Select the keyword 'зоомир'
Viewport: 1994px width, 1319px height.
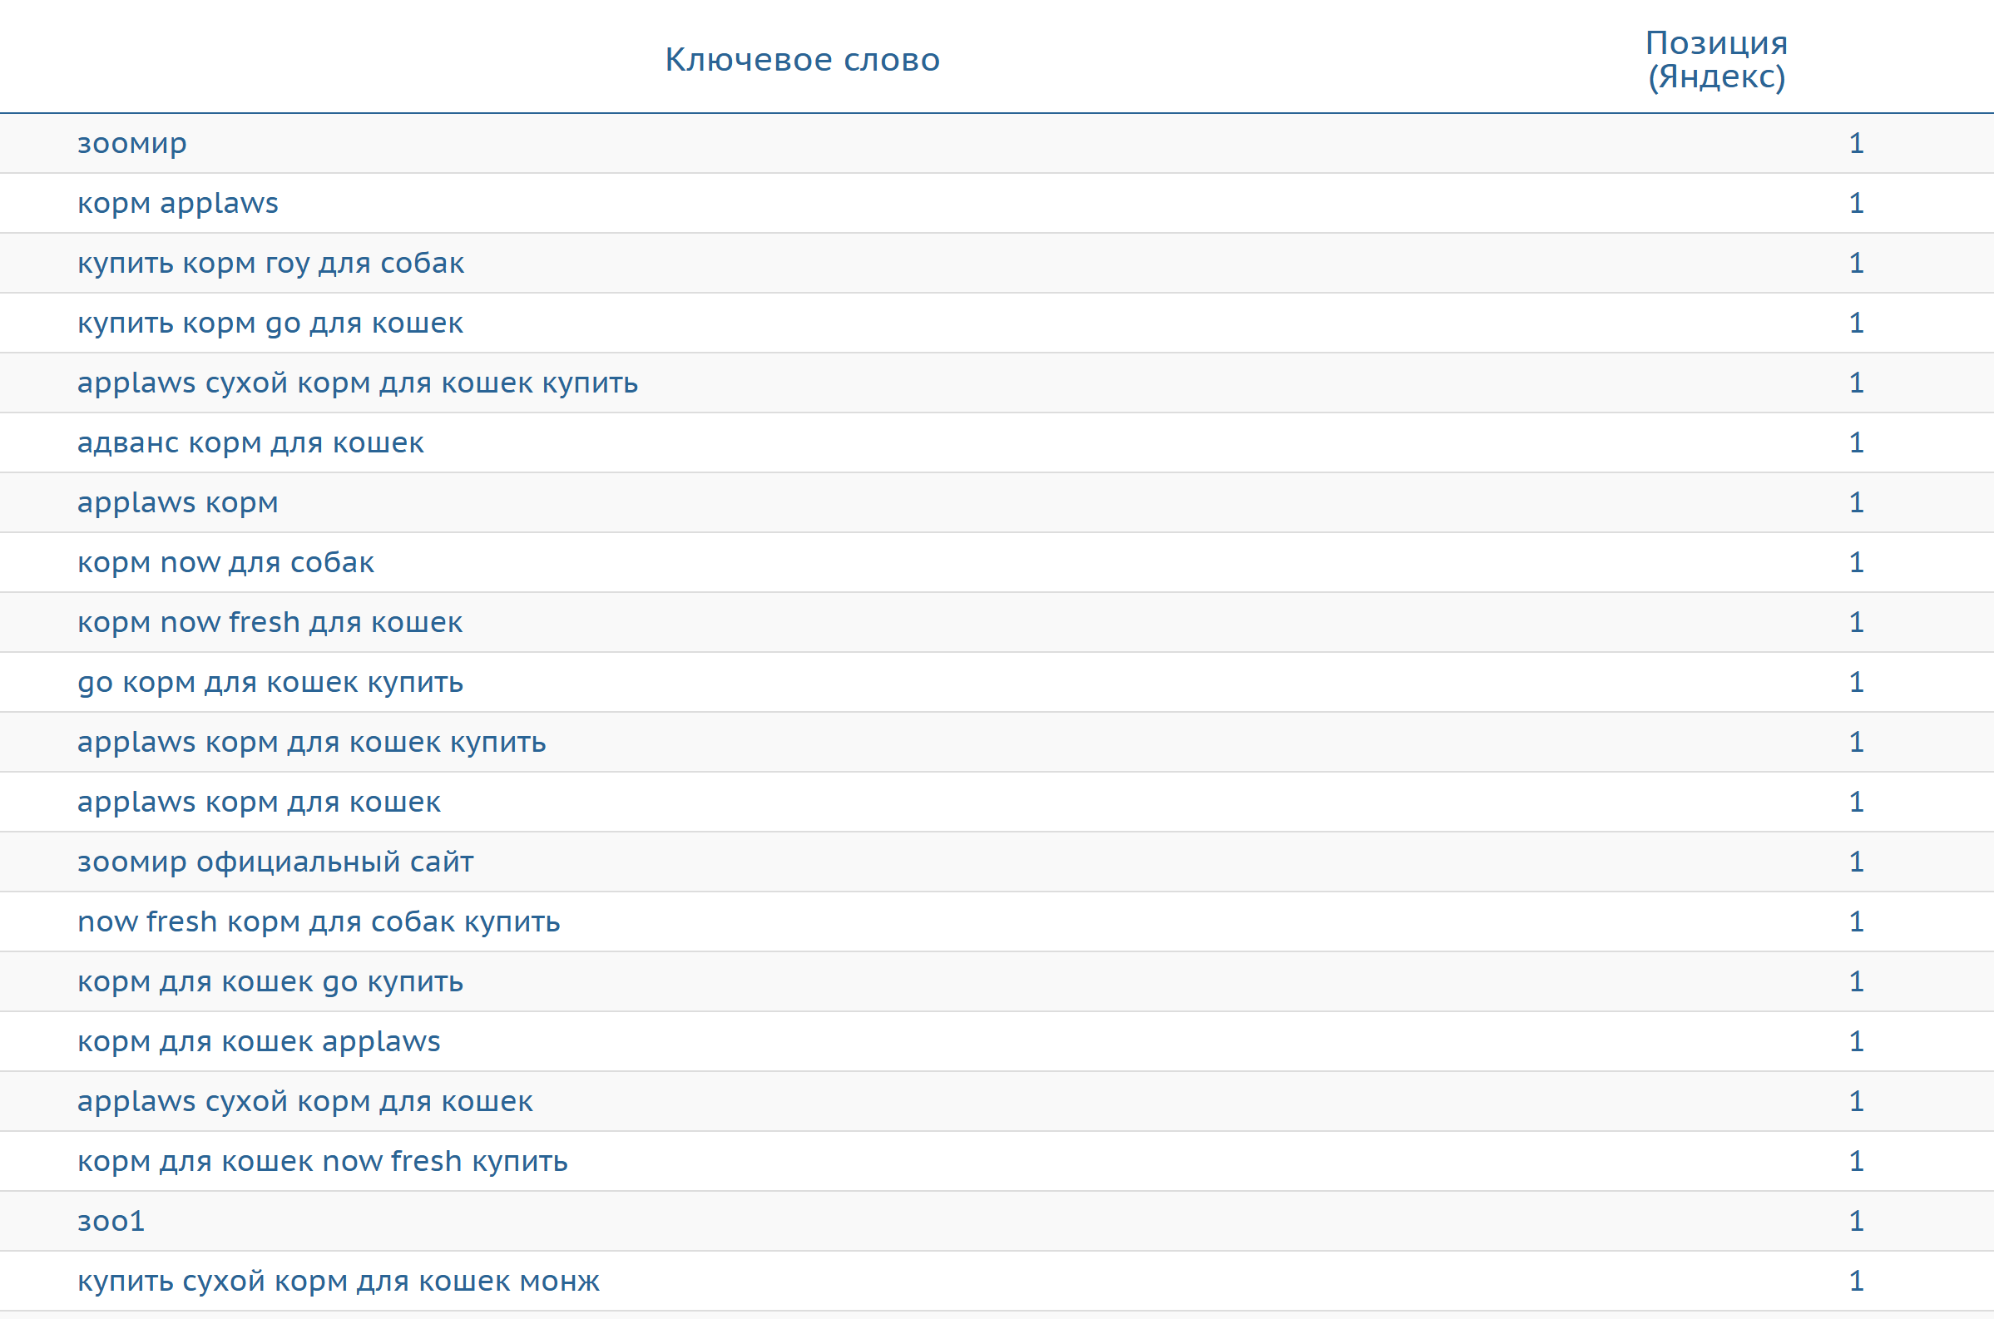coord(132,143)
